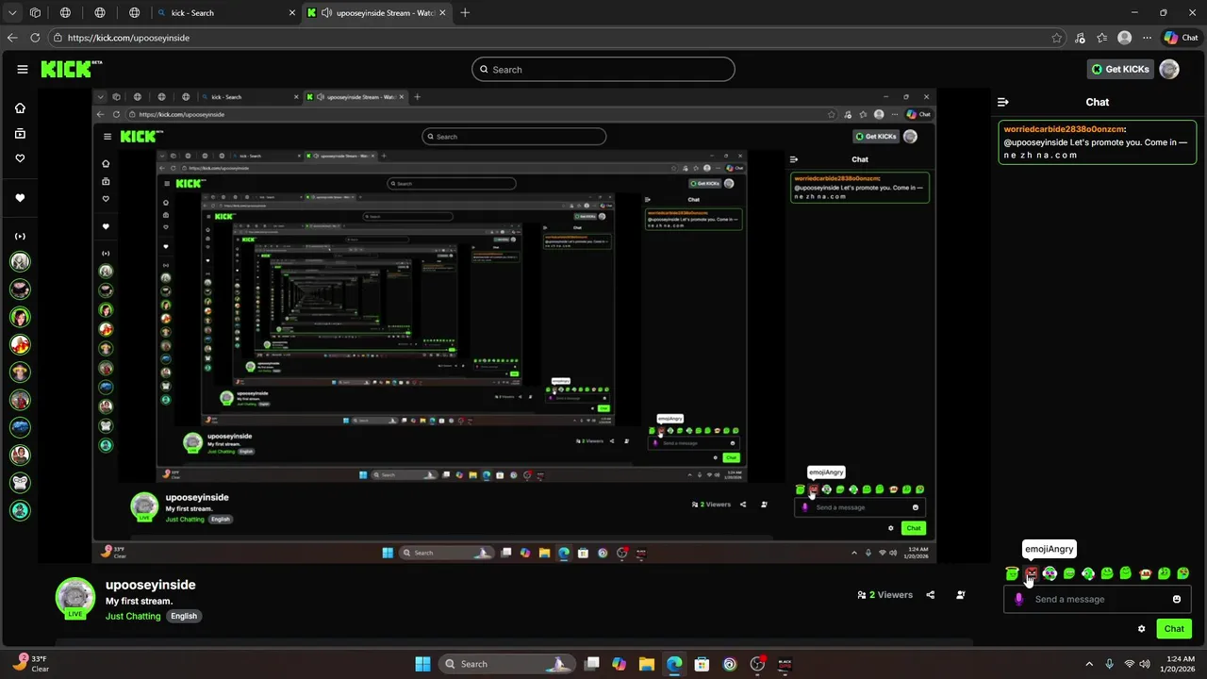Open the Just Chatting category link
The image size is (1207, 679).
click(x=133, y=616)
